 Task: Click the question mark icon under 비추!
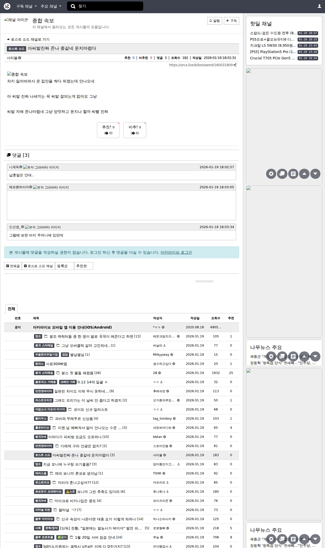(133, 133)
